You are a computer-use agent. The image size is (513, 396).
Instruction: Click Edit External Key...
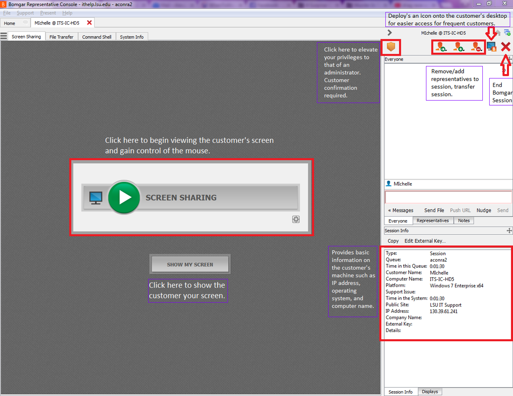click(x=425, y=241)
